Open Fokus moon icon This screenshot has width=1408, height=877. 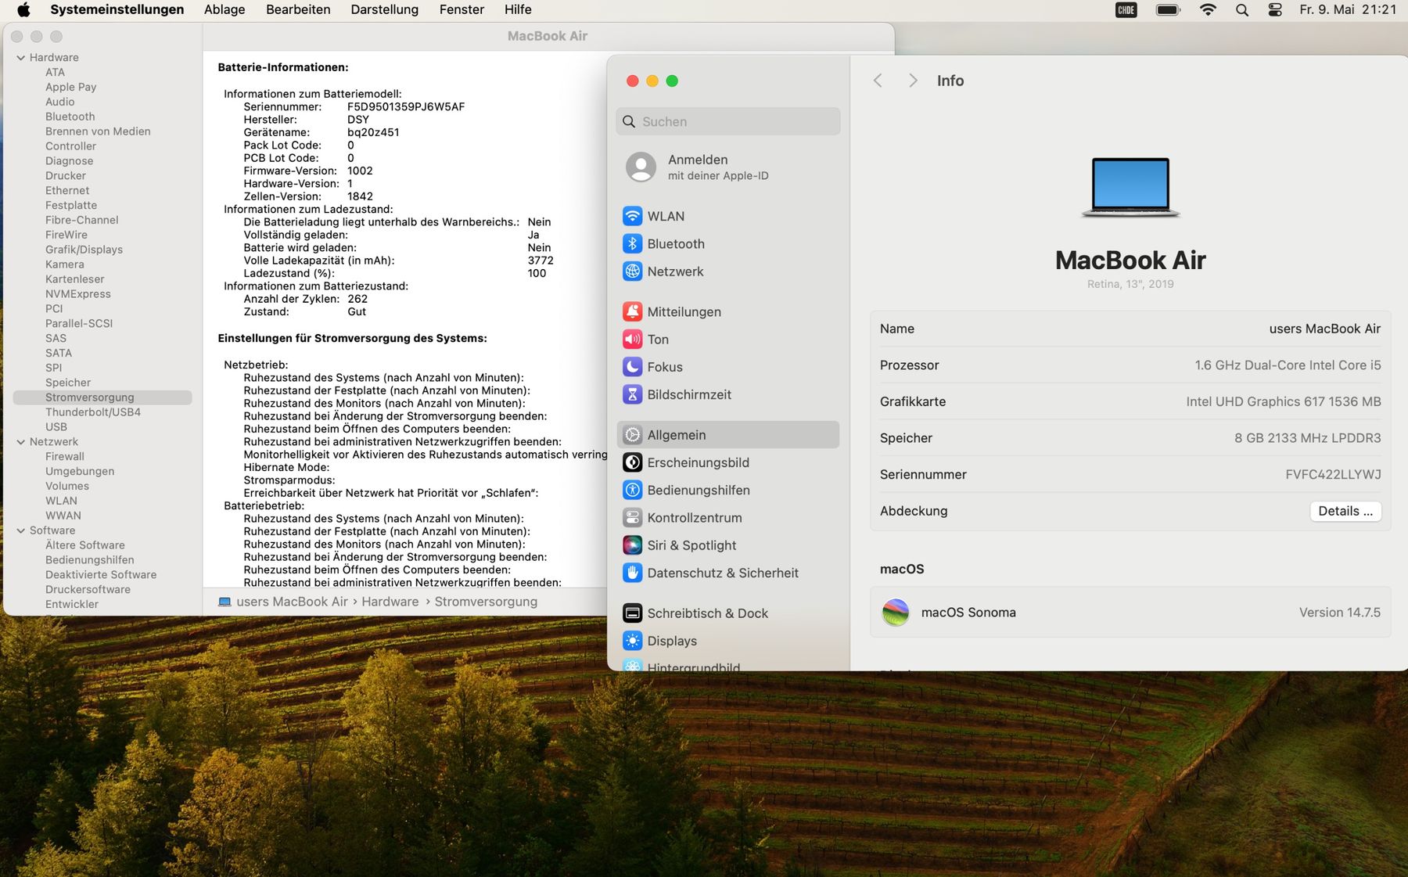coord(632,367)
